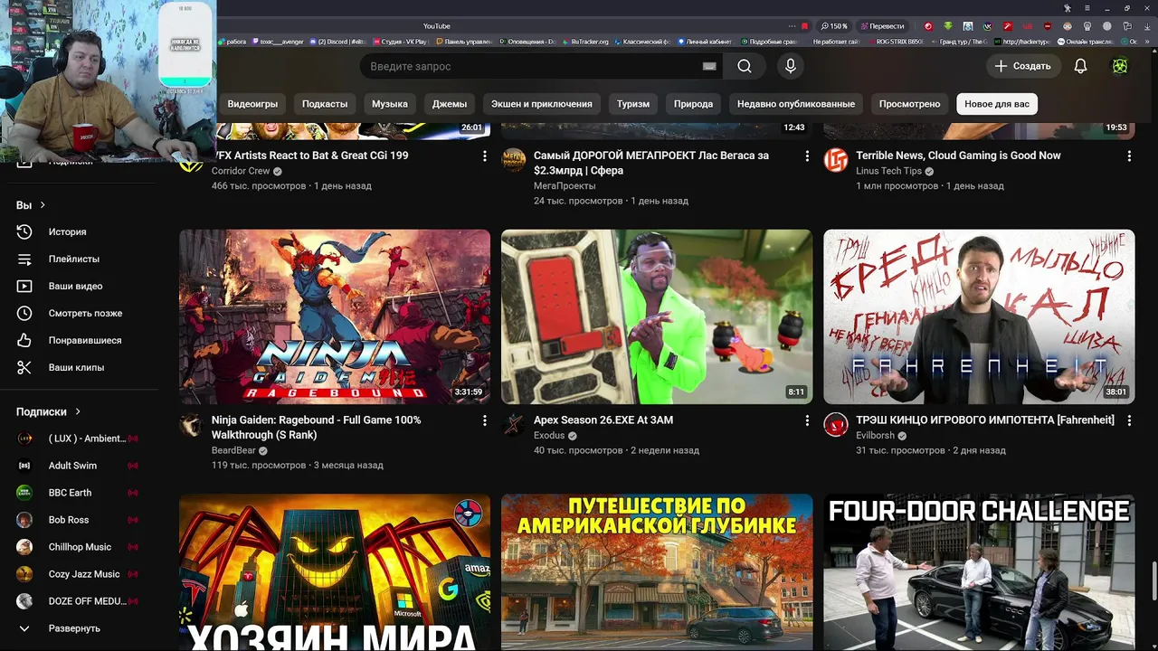Open Adult Swim subscription

pyautogui.click(x=80, y=466)
